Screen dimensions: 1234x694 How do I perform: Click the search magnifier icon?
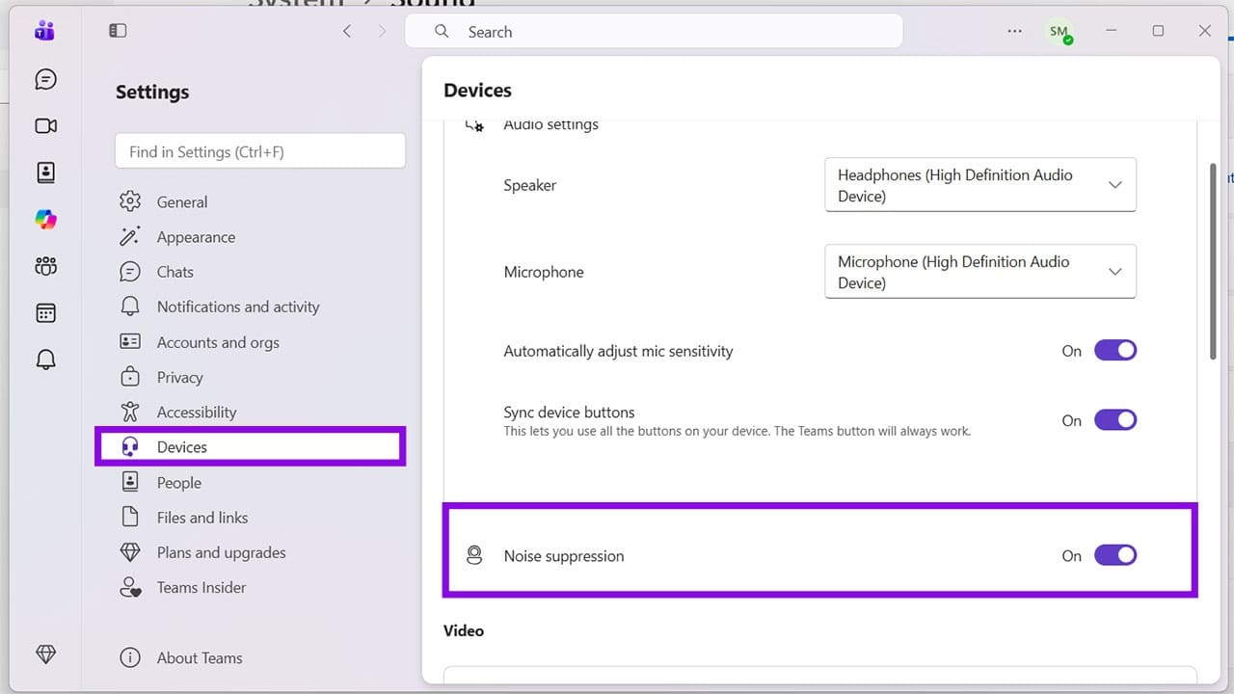(x=442, y=31)
